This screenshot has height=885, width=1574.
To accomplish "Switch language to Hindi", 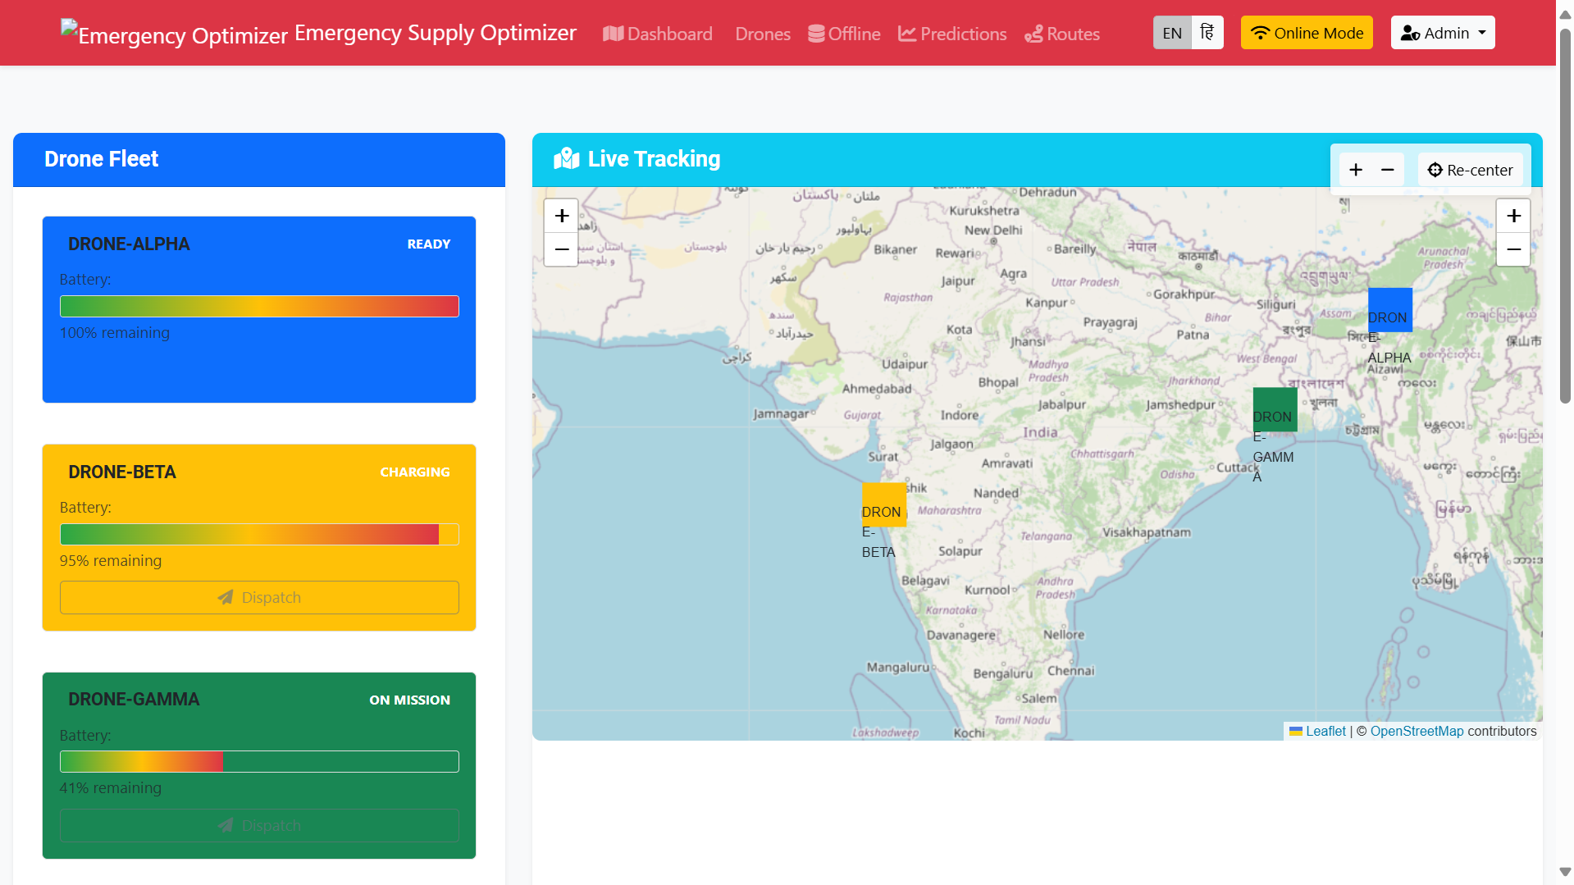I will (1207, 33).
